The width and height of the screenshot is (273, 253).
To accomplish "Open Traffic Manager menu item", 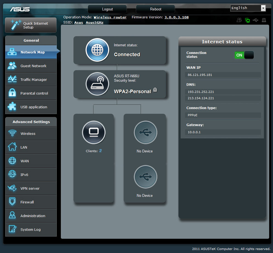I will (x=31, y=79).
